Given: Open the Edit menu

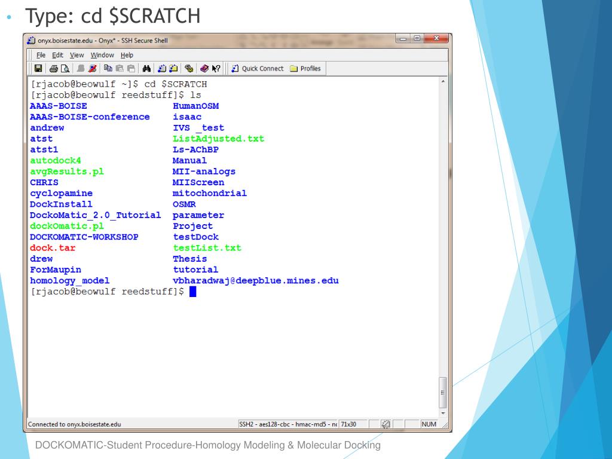Looking at the screenshot, I should [57, 55].
